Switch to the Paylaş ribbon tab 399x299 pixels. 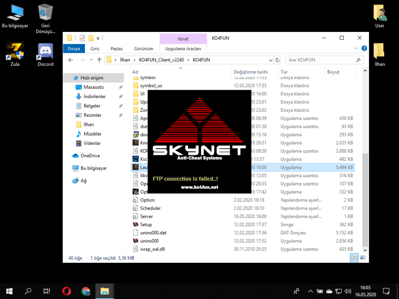(x=117, y=49)
